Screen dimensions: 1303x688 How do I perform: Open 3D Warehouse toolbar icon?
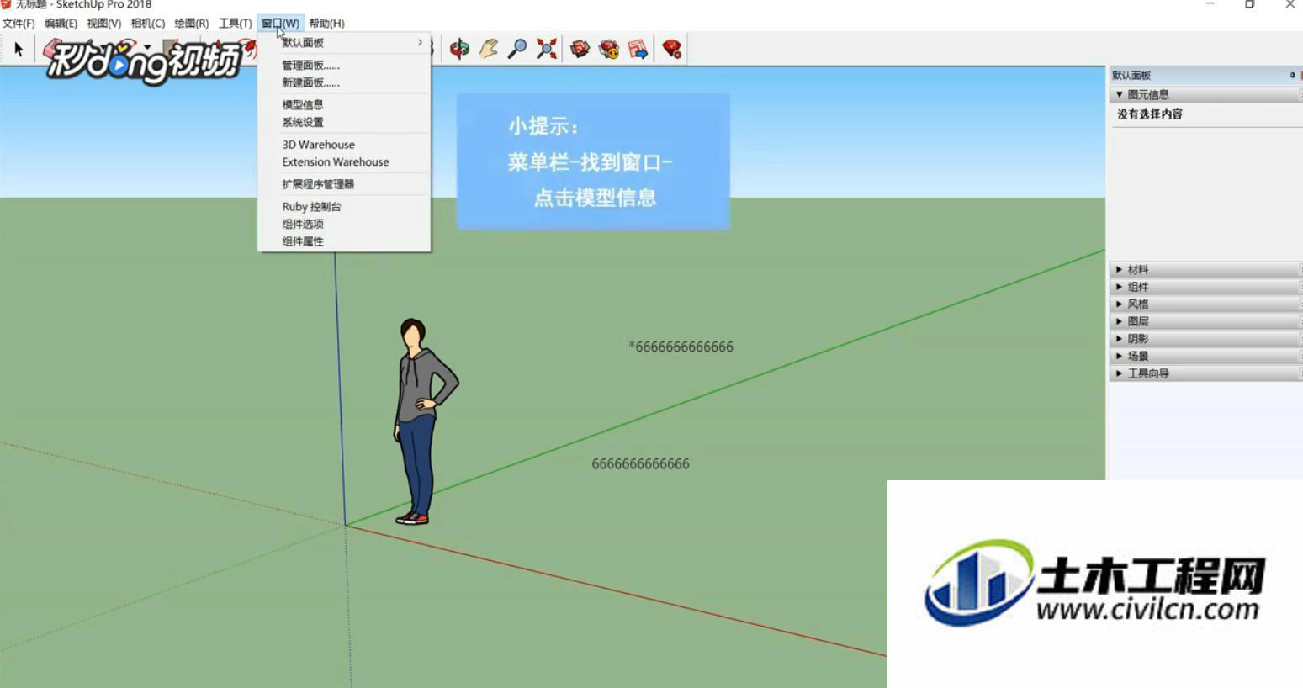pyautogui.click(x=580, y=49)
